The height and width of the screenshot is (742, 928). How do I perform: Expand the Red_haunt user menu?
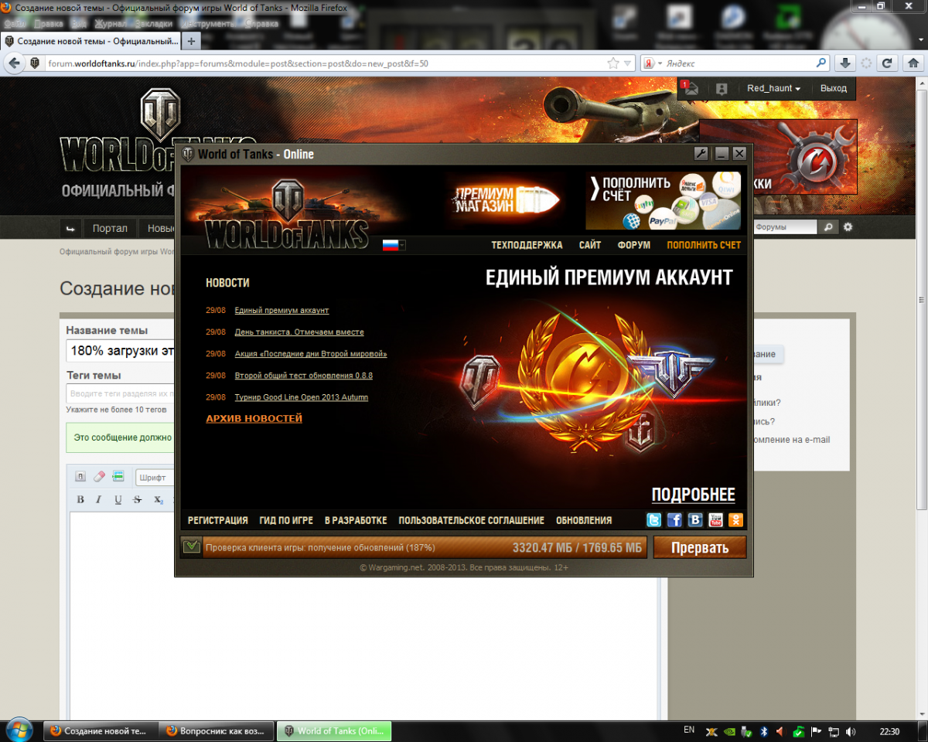773,89
